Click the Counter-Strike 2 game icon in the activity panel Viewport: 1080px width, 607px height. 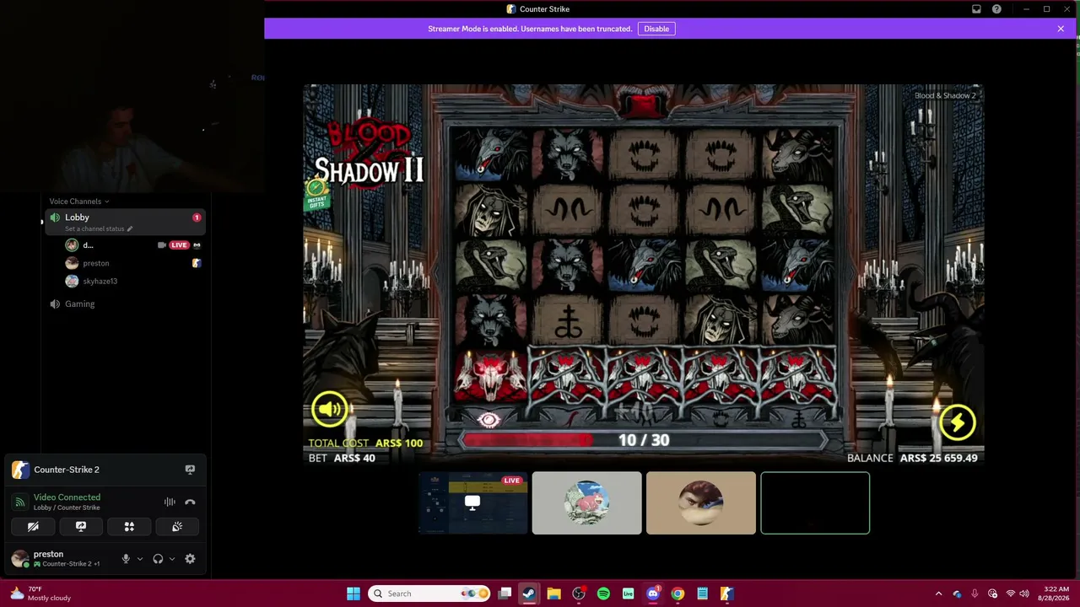(x=20, y=470)
